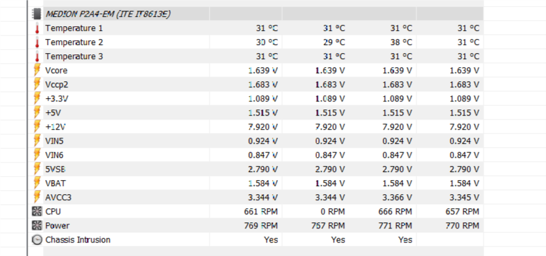Click the 771 RPM value in Power row
546x256 pixels.
(x=395, y=226)
